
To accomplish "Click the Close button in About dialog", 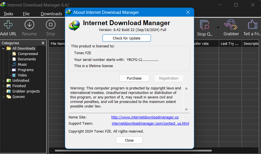I will [129, 140].
